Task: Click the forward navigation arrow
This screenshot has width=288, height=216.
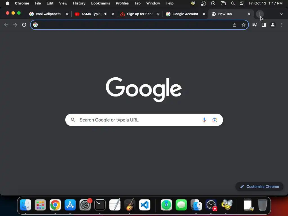Action: pyautogui.click(x=15, y=25)
